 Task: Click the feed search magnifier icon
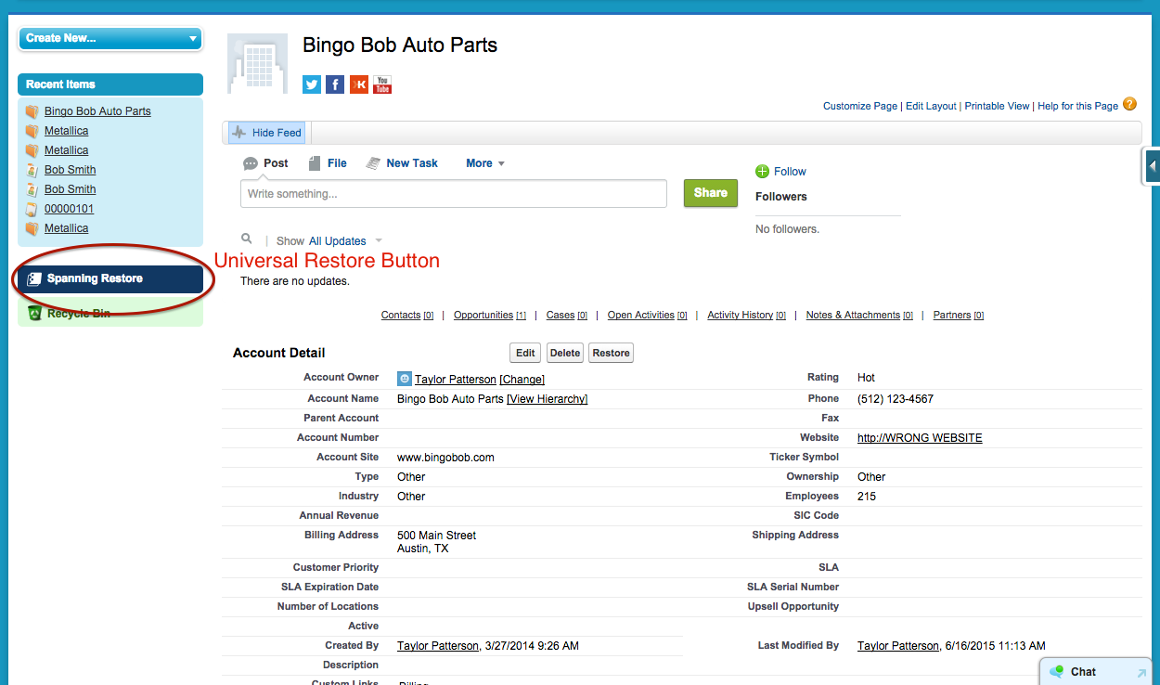coord(247,239)
